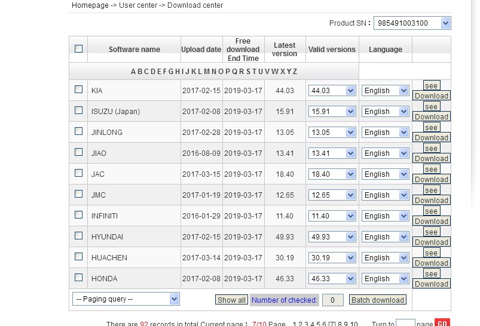Click the red GO button
The width and height of the screenshot is (480, 326).
(x=442, y=323)
